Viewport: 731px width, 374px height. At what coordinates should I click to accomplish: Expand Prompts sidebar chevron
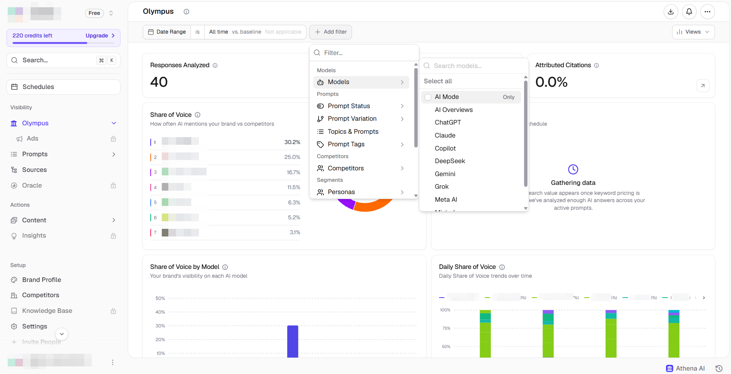coord(114,154)
